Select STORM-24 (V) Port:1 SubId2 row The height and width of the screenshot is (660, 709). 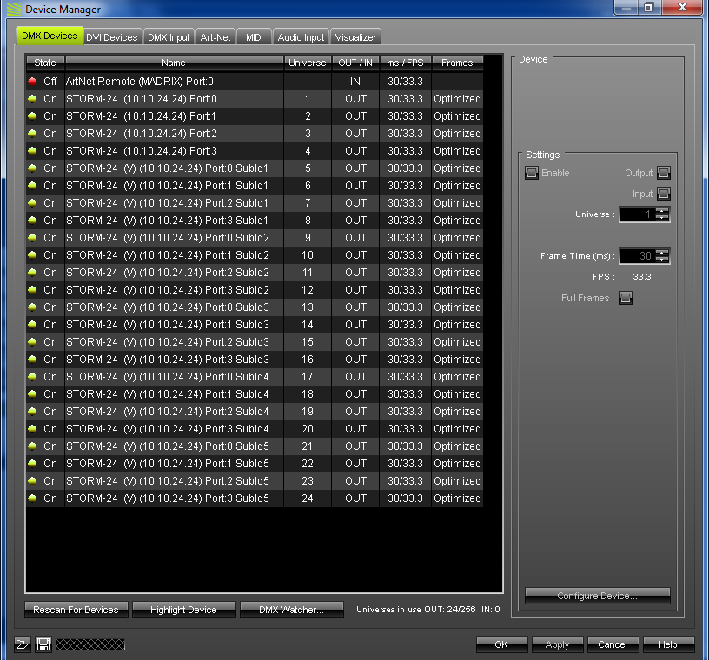tap(255, 255)
